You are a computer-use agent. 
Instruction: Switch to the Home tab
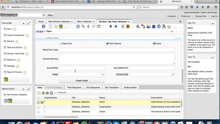(x=41, y=21)
